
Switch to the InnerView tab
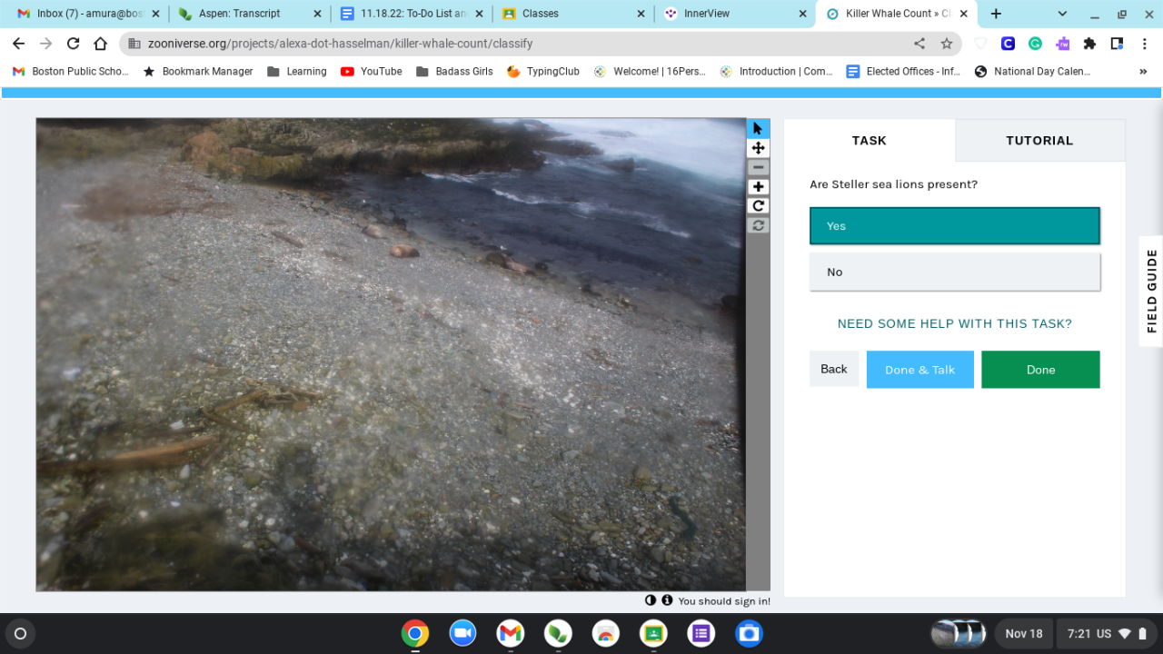[735, 14]
